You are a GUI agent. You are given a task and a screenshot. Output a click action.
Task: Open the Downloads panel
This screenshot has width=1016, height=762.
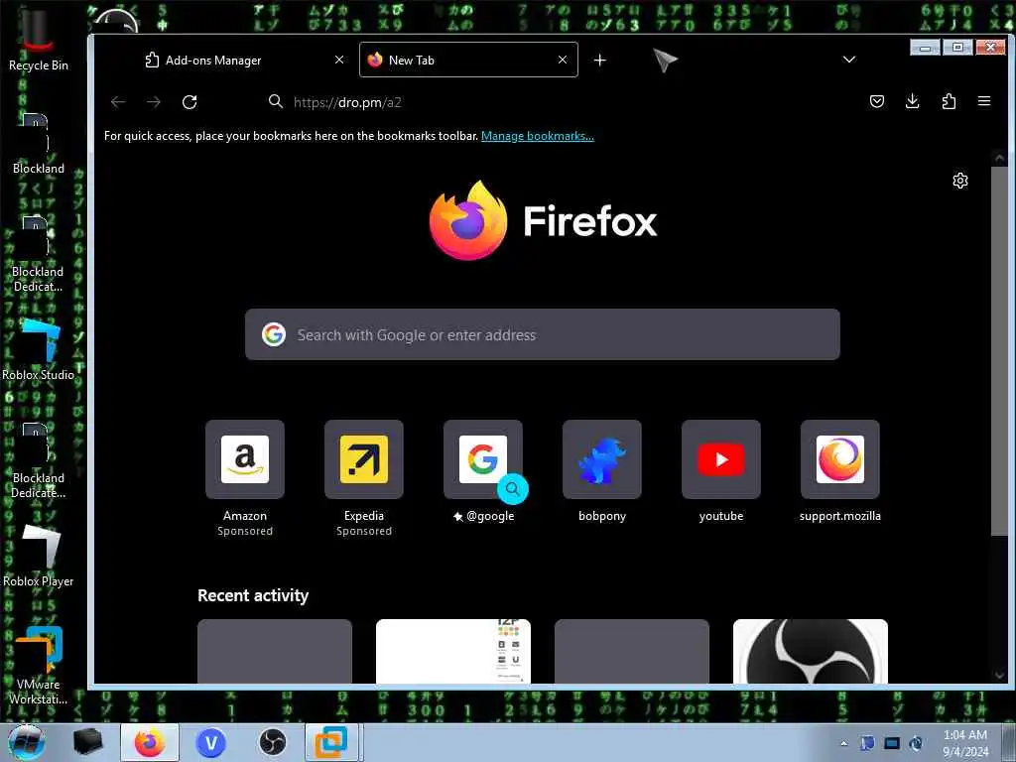[913, 101]
